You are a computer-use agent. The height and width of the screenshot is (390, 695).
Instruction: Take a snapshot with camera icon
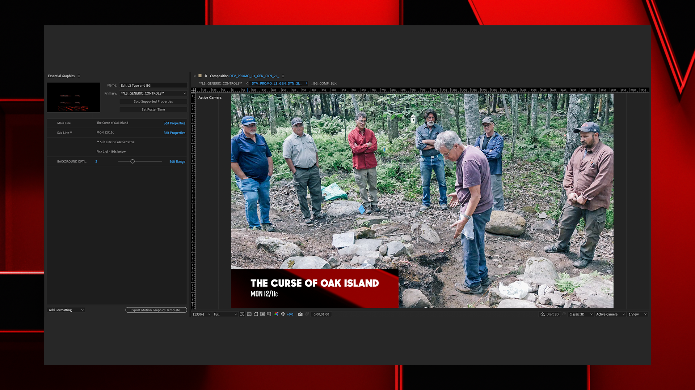pyautogui.click(x=300, y=314)
